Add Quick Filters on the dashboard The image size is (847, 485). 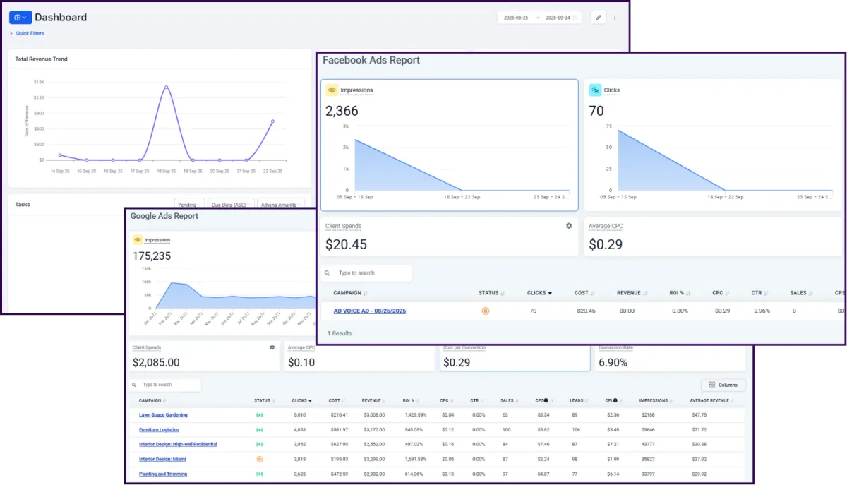[27, 33]
